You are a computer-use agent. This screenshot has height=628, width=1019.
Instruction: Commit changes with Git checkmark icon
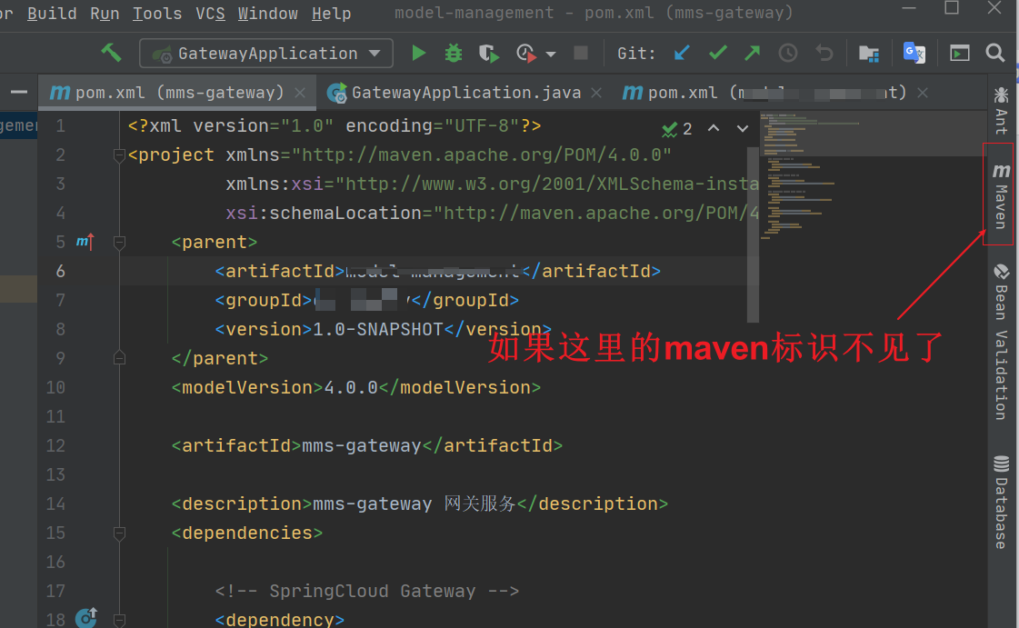(x=718, y=53)
